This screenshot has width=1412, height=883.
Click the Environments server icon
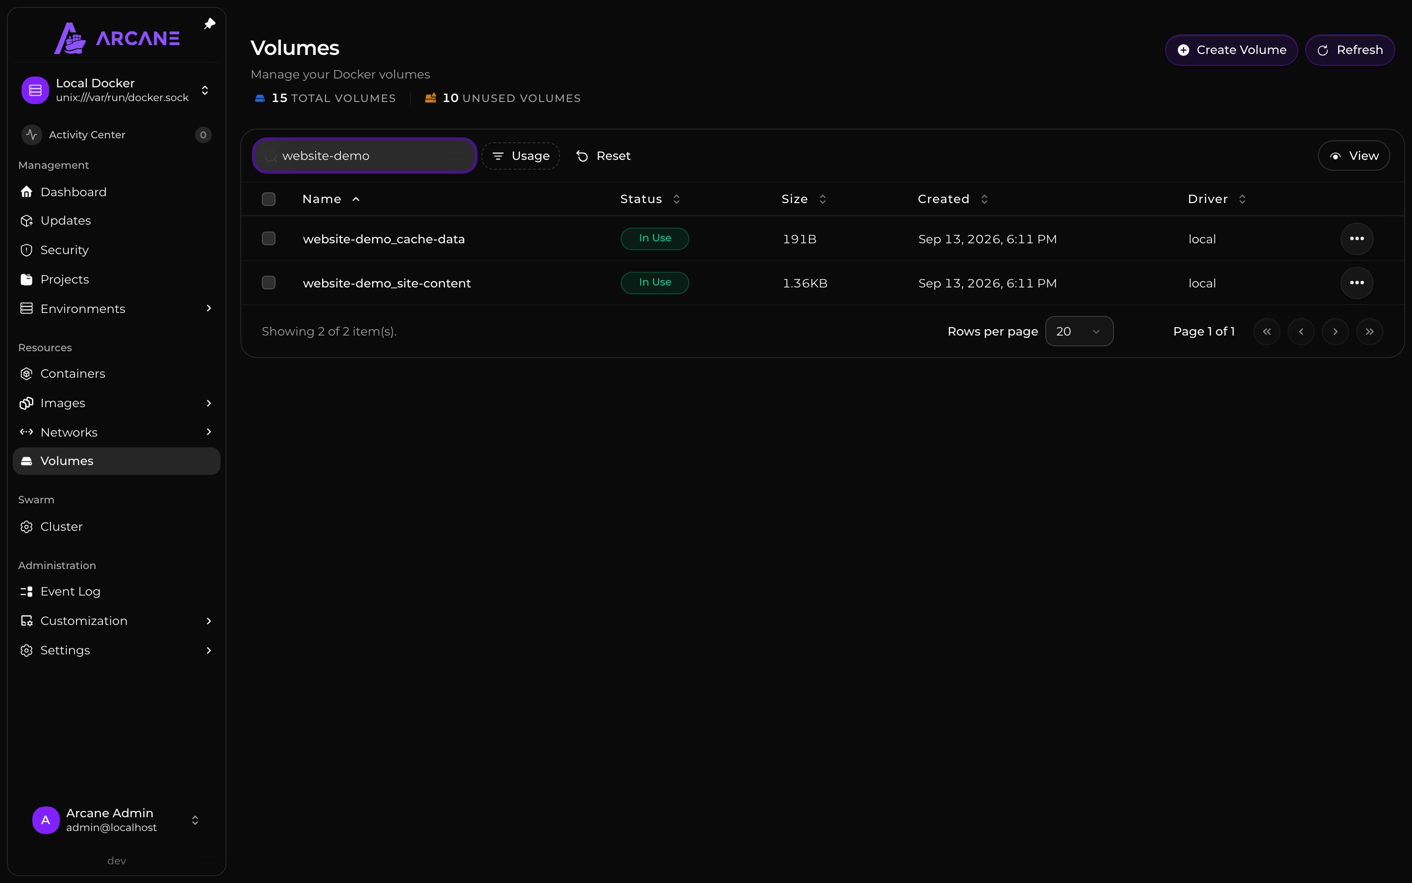[26, 309]
